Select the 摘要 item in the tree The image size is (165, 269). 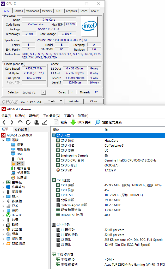[x=17, y=145]
